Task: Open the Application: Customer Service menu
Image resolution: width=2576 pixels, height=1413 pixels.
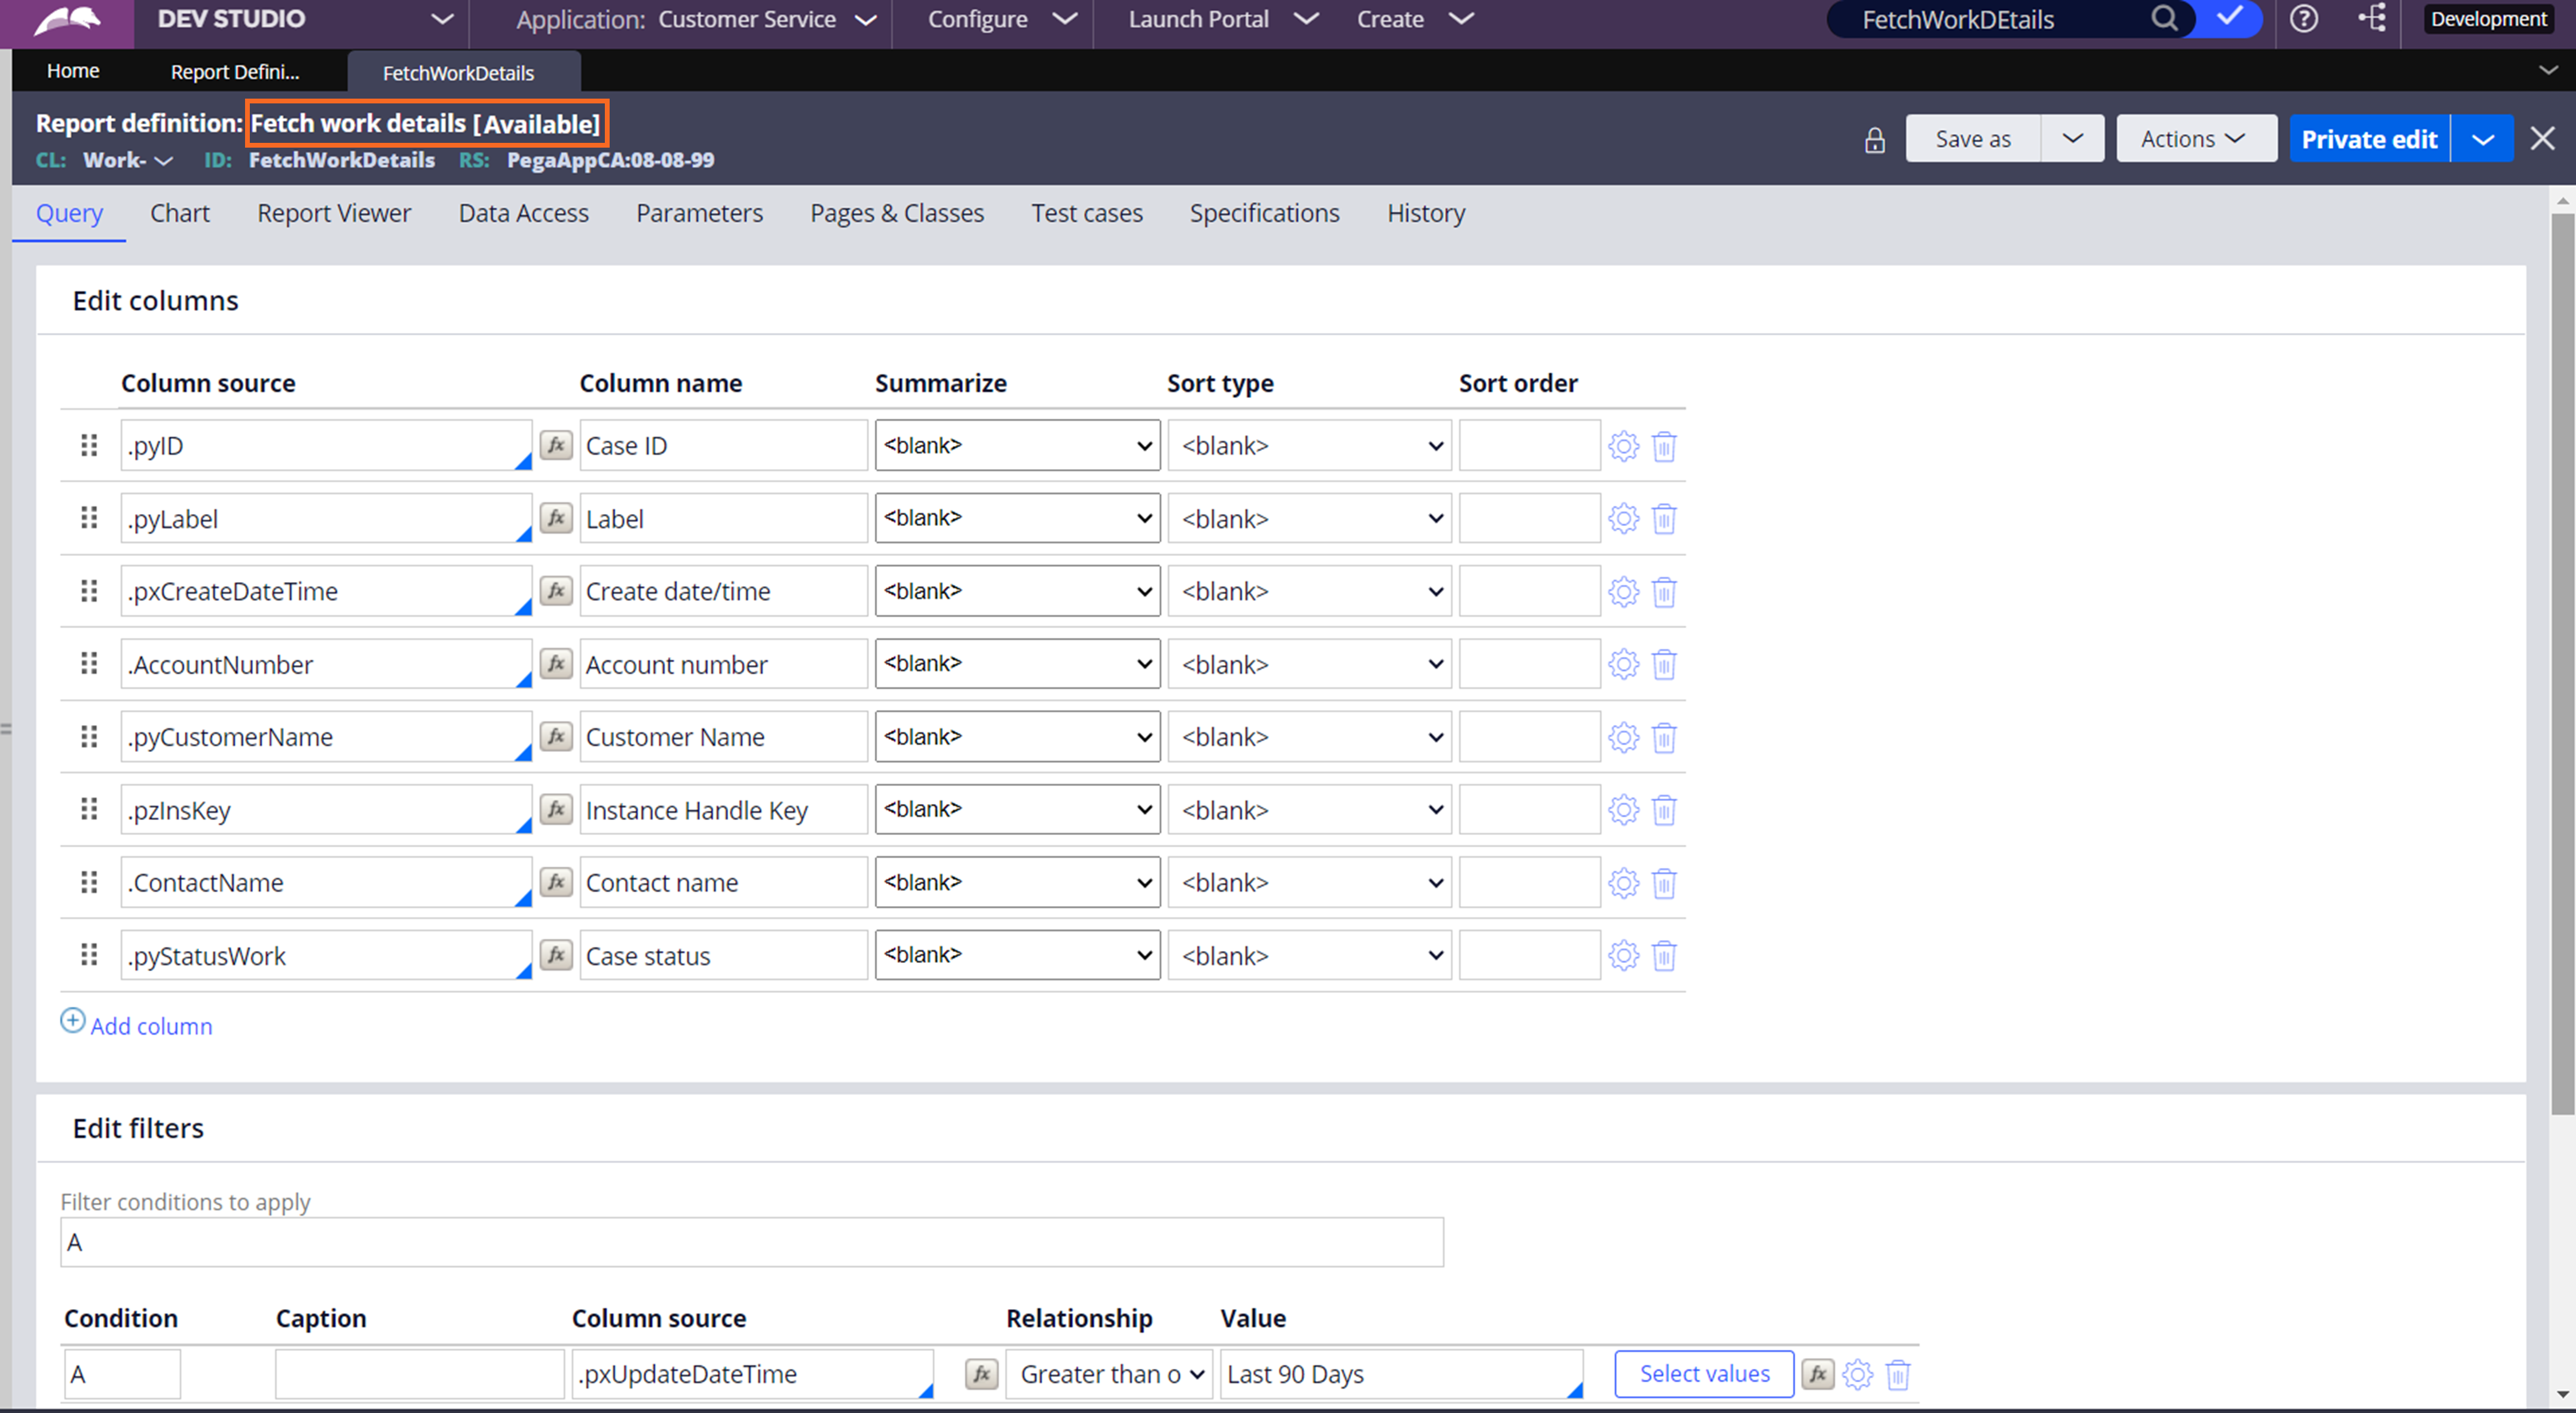Action: [x=696, y=20]
